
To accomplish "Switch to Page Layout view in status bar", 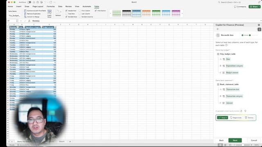I will pos(225,145).
